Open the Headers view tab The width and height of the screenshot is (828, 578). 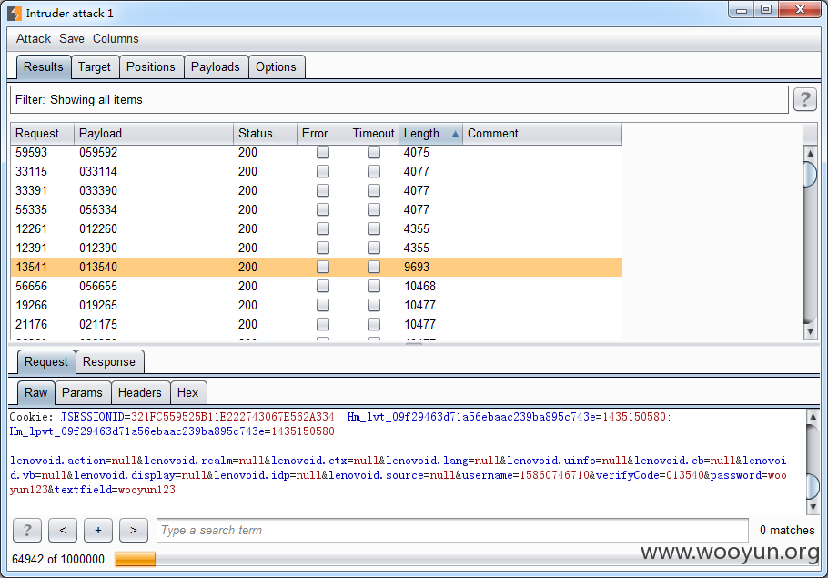coord(140,392)
